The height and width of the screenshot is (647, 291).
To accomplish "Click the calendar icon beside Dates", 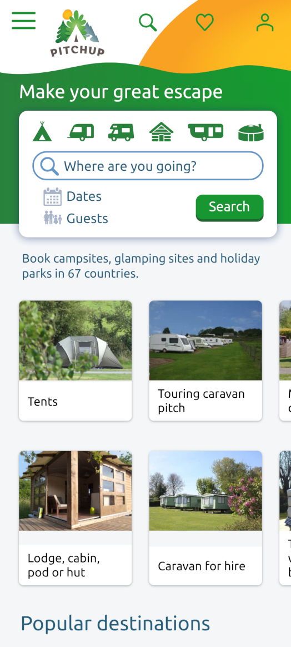I will click(53, 196).
